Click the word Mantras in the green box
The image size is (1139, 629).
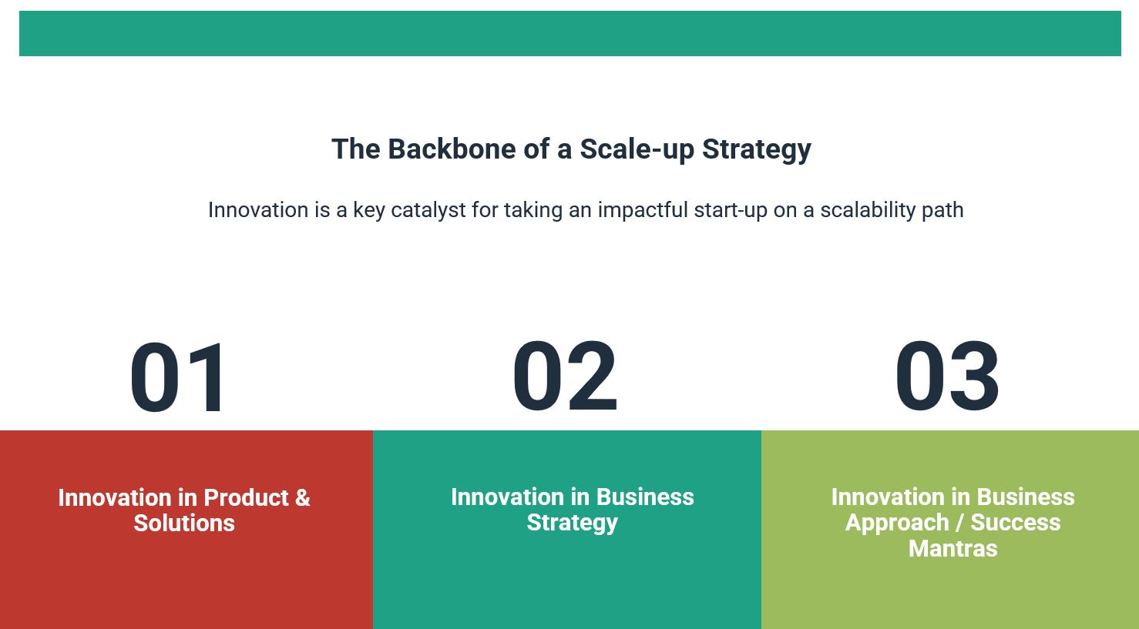953,548
